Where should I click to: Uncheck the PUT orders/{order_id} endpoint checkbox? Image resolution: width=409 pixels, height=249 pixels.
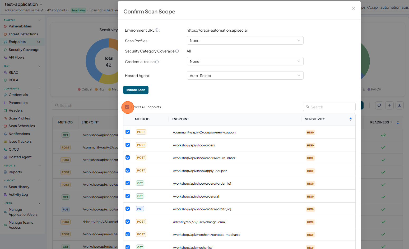pos(128,209)
